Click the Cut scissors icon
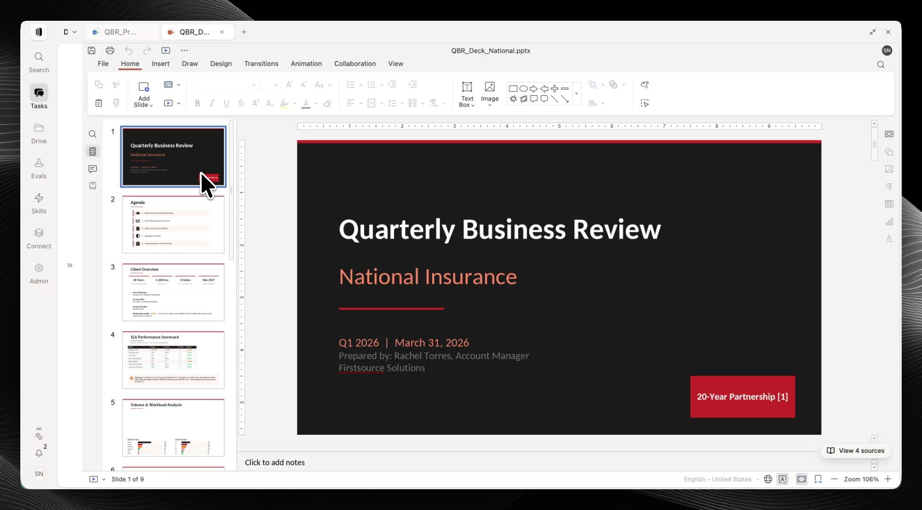Image resolution: width=922 pixels, height=510 pixels. (x=117, y=85)
